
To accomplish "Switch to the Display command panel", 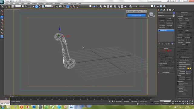I will [170, 10].
